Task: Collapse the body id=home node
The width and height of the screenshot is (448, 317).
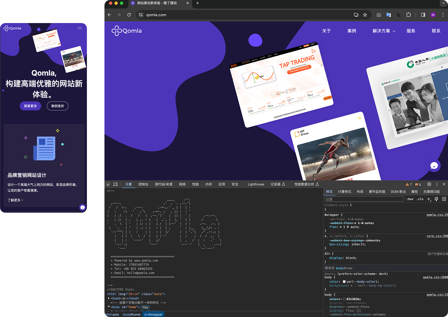Action: point(109,307)
